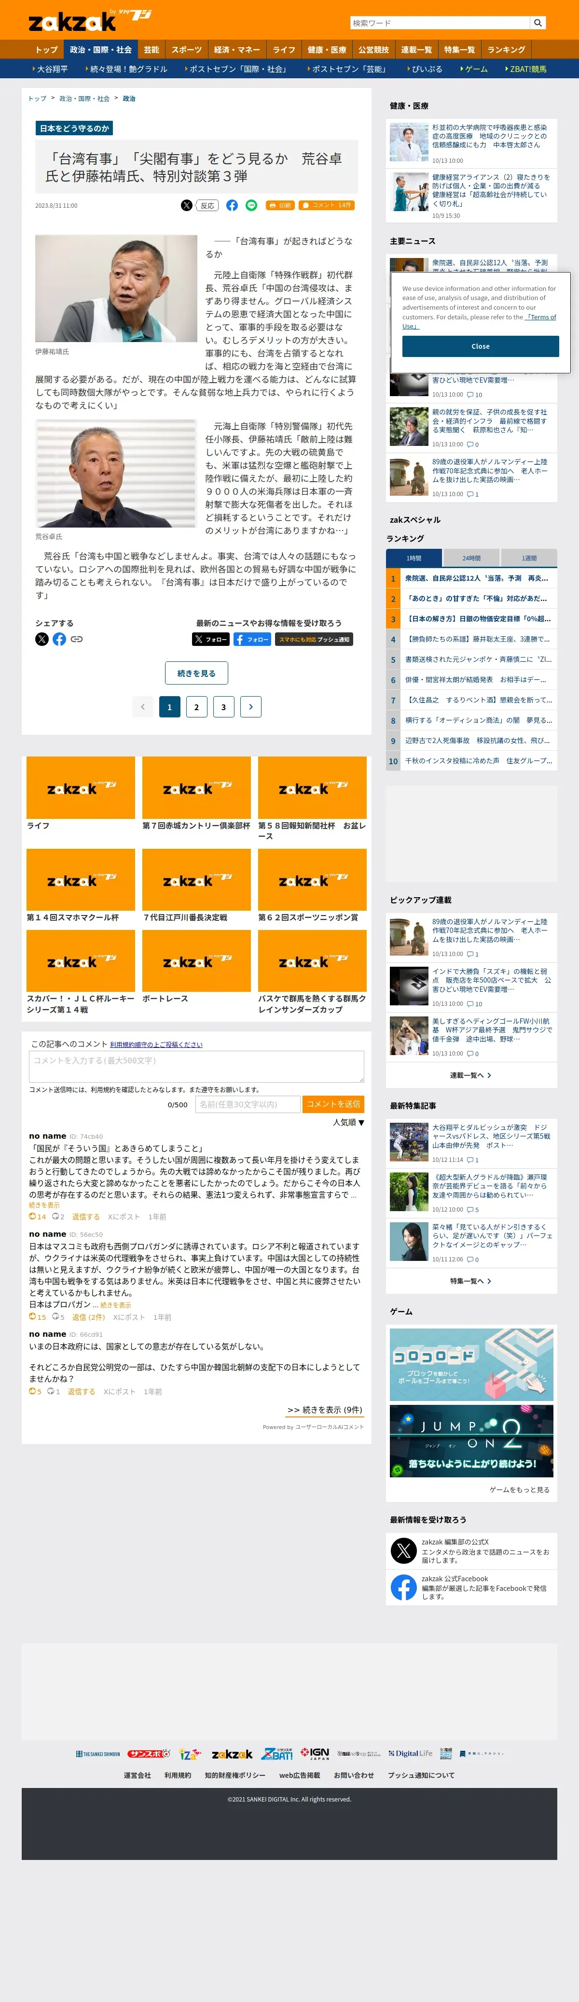
Task: Open the 人気順 sort dropdown
Action: point(348,1122)
